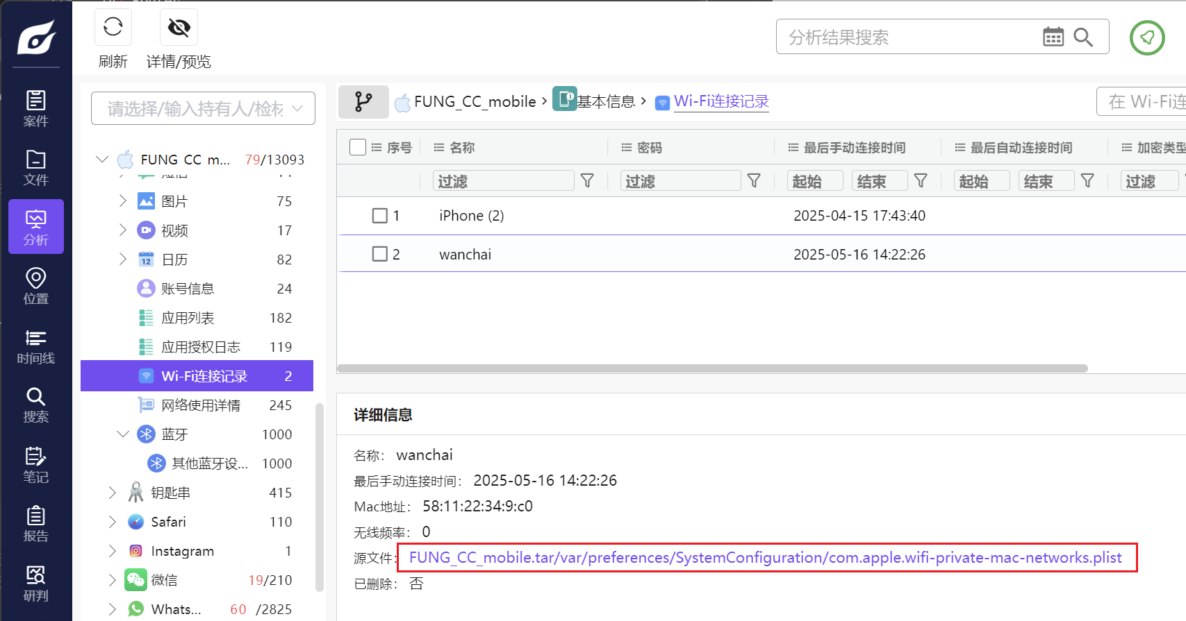1186x621 pixels.
Task: Click the horizontal scrollbar under the table
Action: tap(712, 368)
